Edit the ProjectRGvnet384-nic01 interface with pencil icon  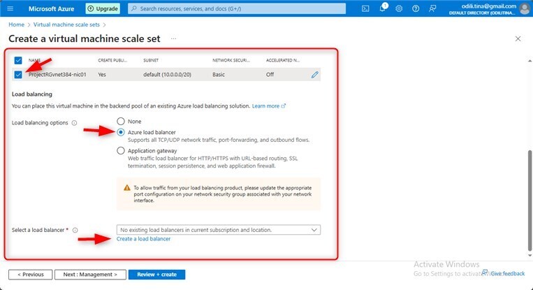tap(314, 74)
